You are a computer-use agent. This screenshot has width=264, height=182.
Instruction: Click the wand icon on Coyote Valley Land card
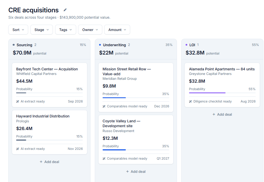coord(104,159)
